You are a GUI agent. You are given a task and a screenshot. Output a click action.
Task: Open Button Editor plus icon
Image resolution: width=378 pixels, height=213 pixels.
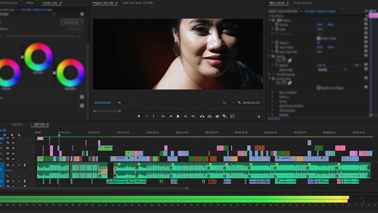[x=259, y=117]
